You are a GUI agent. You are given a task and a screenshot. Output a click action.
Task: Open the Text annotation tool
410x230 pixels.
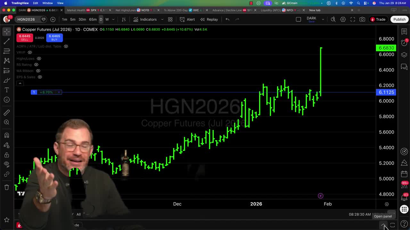(6, 90)
